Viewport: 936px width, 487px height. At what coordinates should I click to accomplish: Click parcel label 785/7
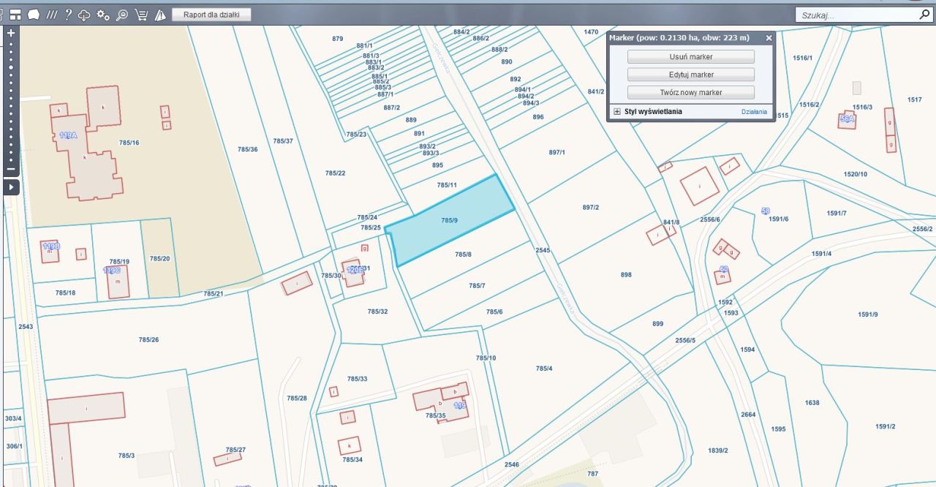[477, 285]
